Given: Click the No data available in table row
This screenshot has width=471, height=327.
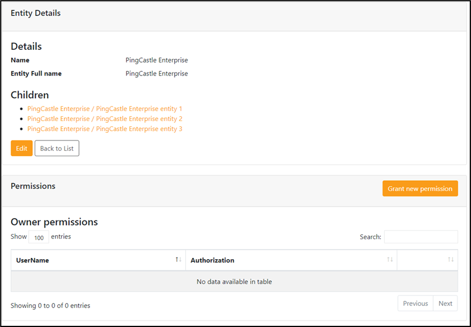Looking at the screenshot, I should click(234, 281).
